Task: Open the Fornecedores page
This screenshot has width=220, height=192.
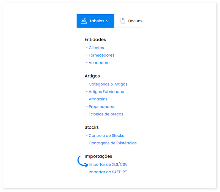Action: pos(101,55)
